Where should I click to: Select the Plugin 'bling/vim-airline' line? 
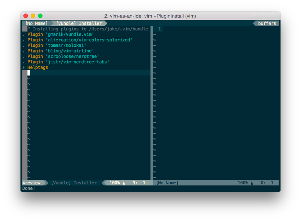(61, 51)
